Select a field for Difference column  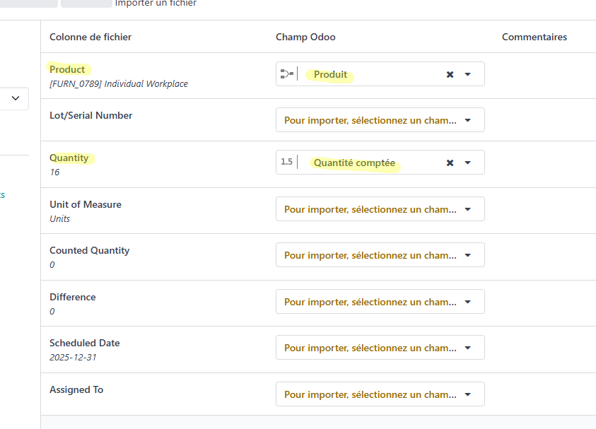click(380, 302)
